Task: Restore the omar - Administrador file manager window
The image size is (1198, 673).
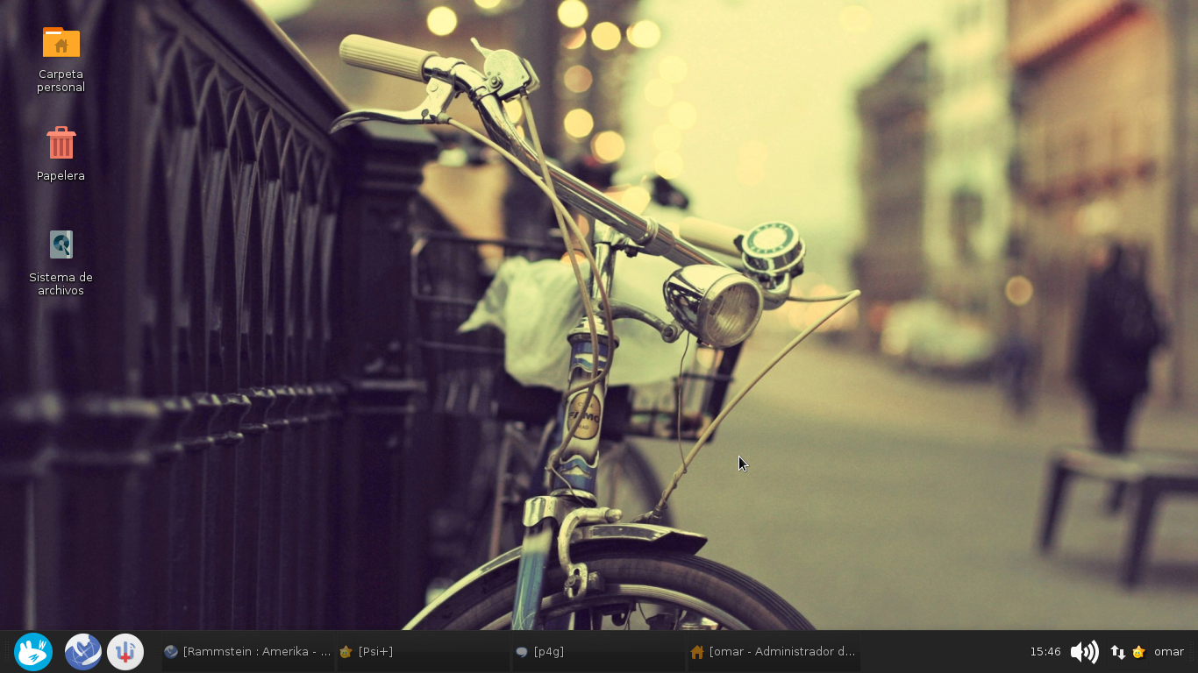Action: [774, 652]
